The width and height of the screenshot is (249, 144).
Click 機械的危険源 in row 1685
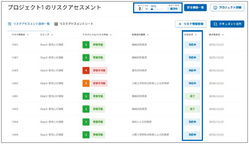[x=139, y=45]
